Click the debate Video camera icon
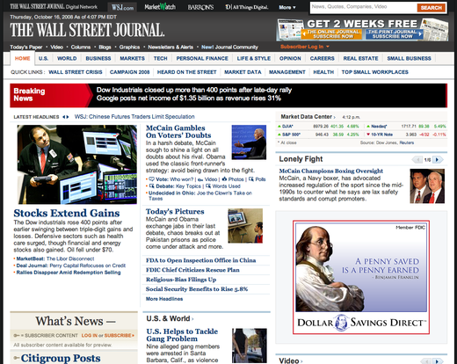Image resolution: width=457 pixels, height=364 pixels. click(200, 179)
